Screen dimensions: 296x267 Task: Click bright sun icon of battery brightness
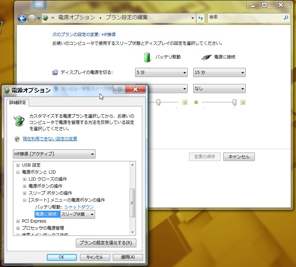pos(185,103)
